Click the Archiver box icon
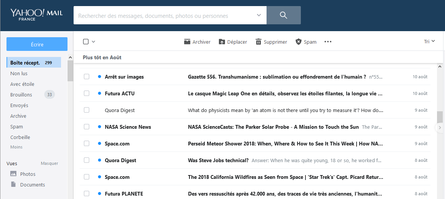Screen dimensions: 445x199 187,42
